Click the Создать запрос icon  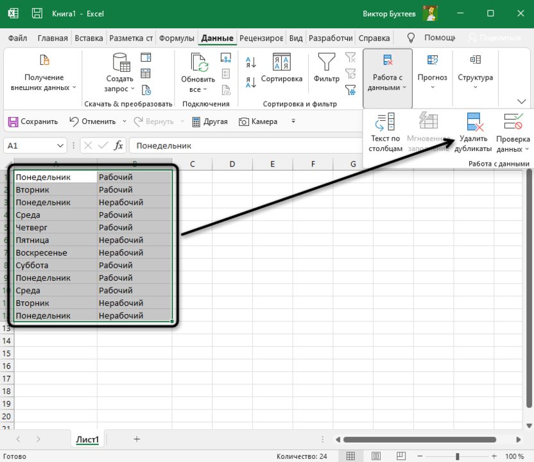pos(121,62)
